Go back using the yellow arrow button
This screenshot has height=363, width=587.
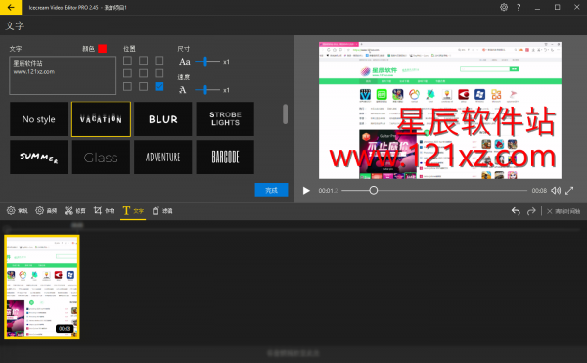tap(11, 7)
